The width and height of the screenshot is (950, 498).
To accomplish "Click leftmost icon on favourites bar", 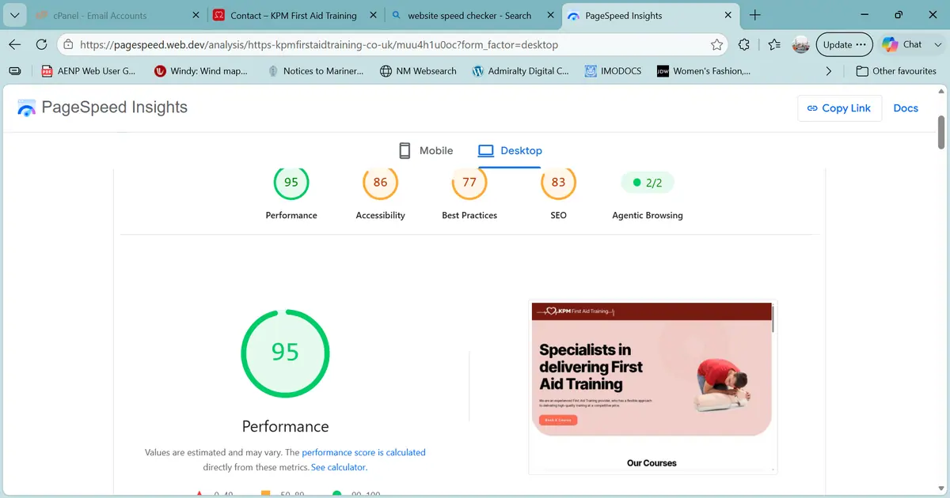I will coord(15,71).
